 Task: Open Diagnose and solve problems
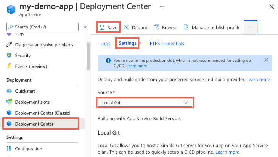tap(44, 45)
